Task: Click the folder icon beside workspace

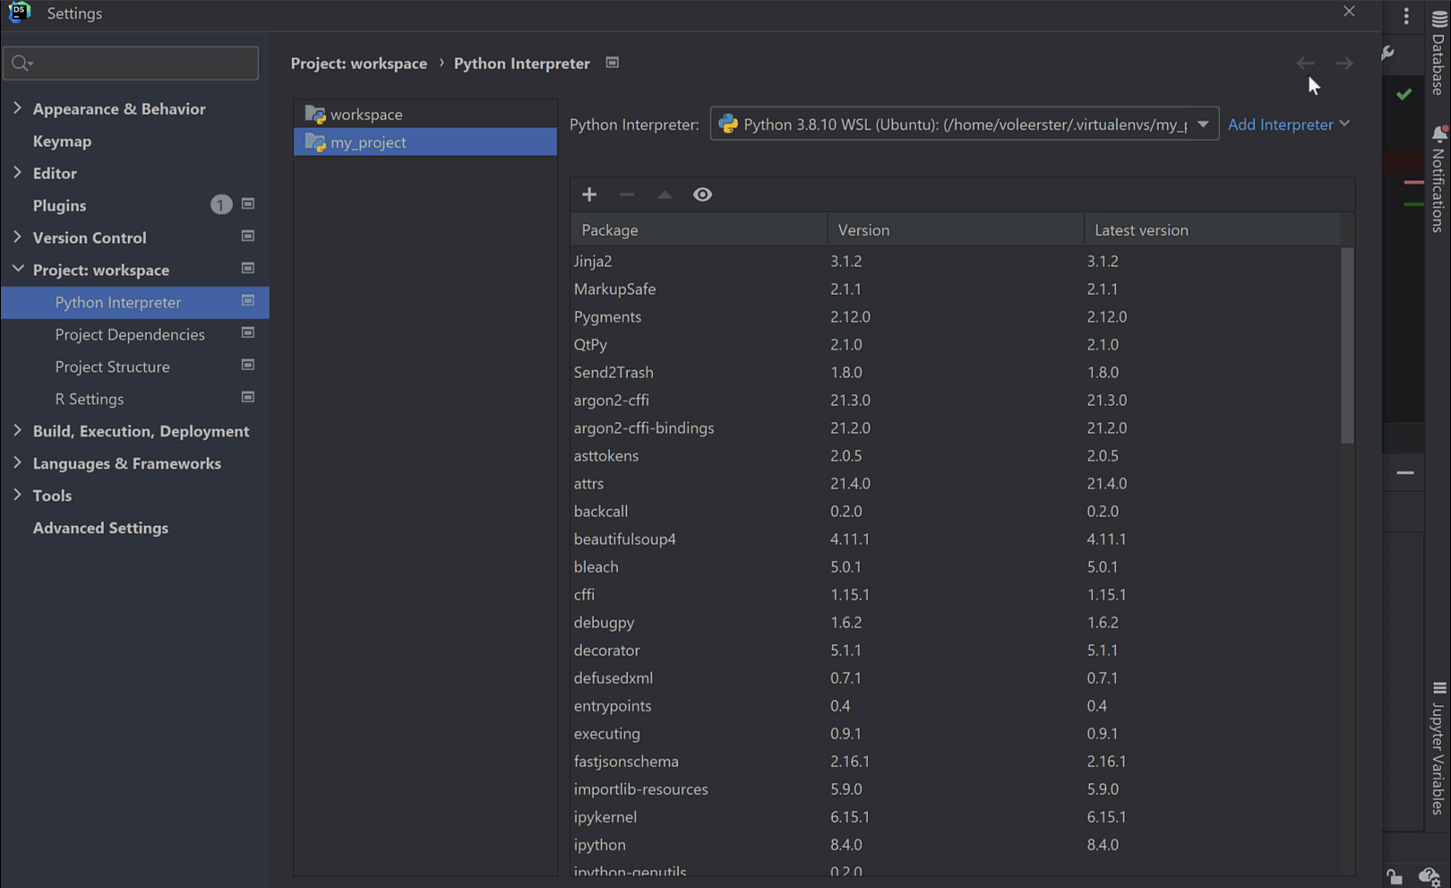Action: 314,115
